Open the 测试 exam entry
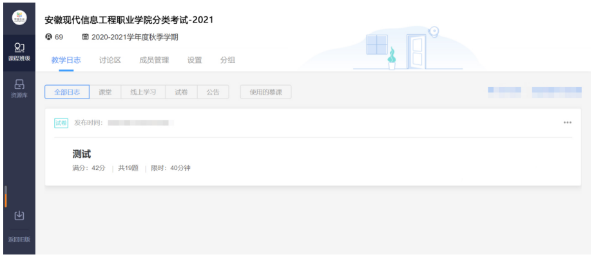Screen dimensions: 596x259 tap(82, 154)
